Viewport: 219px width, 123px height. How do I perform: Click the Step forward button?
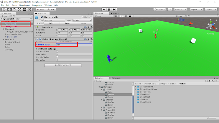click(114, 10)
